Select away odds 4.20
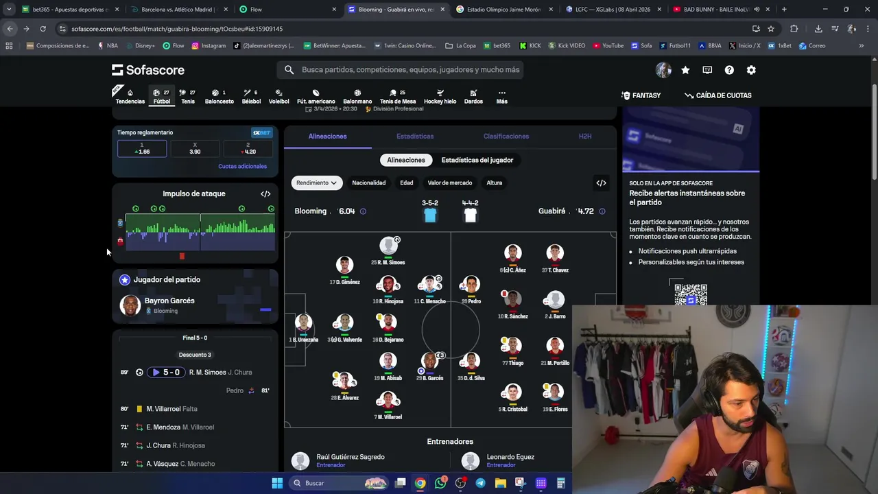The height and width of the screenshot is (494, 878). (x=248, y=149)
